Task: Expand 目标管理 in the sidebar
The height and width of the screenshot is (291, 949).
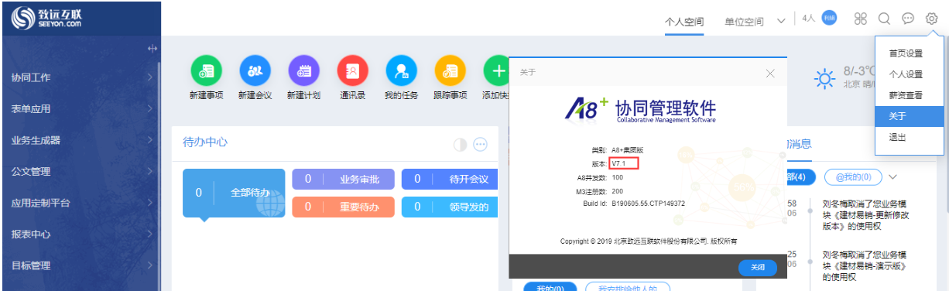Action: pyautogui.click(x=81, y=265)
